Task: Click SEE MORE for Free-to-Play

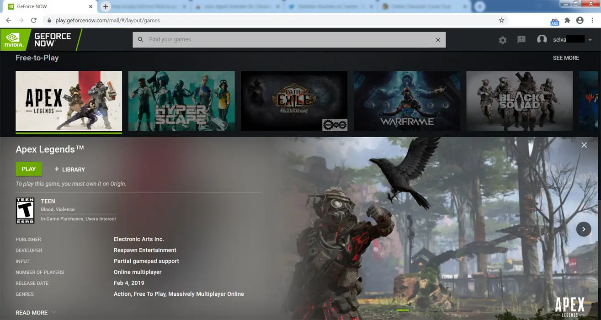Action: pyautogui.click(x=566, y=58)
